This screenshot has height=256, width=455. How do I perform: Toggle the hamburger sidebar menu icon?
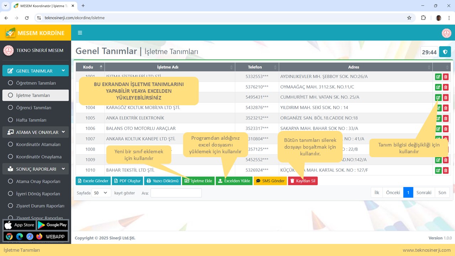click(80, 33)
